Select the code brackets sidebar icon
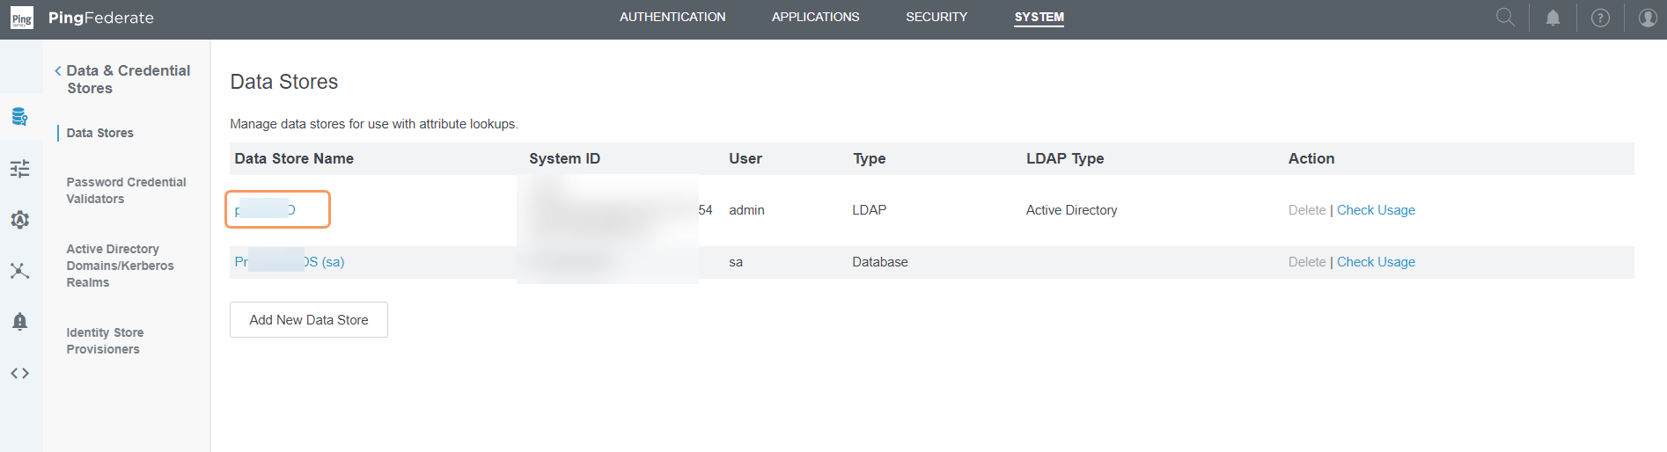The image size is (1667, 452). point(19,373)
